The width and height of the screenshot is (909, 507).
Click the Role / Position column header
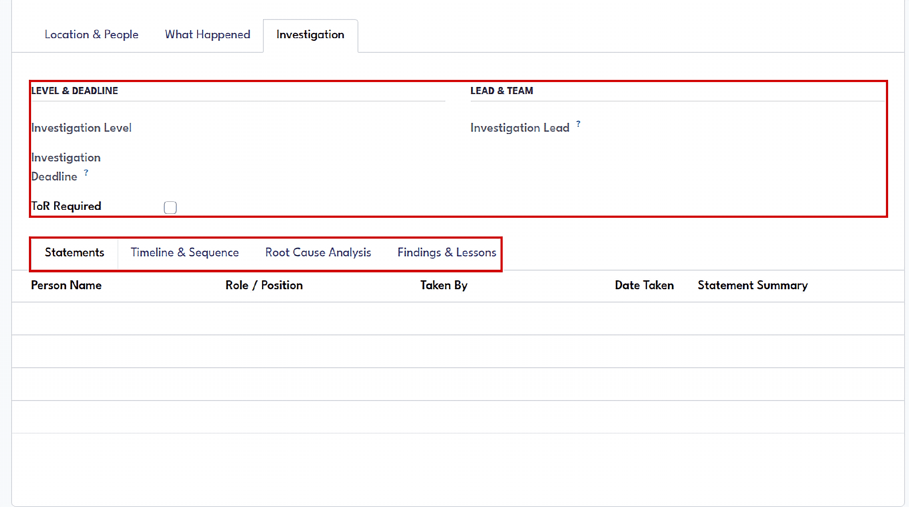[264, 285]
